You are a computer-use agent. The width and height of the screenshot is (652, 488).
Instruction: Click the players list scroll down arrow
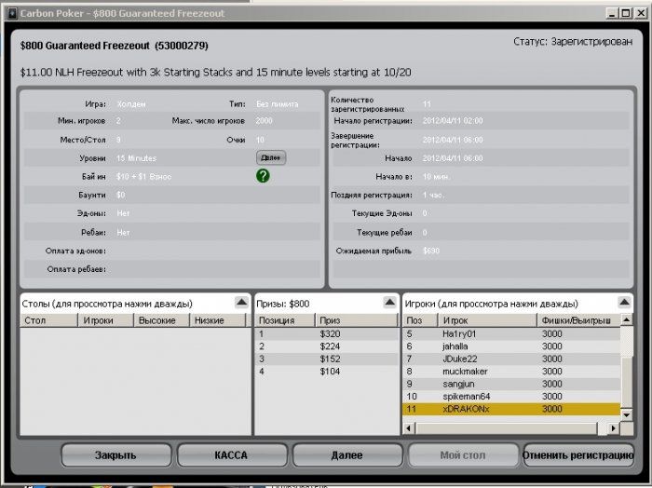click(626, 414)
